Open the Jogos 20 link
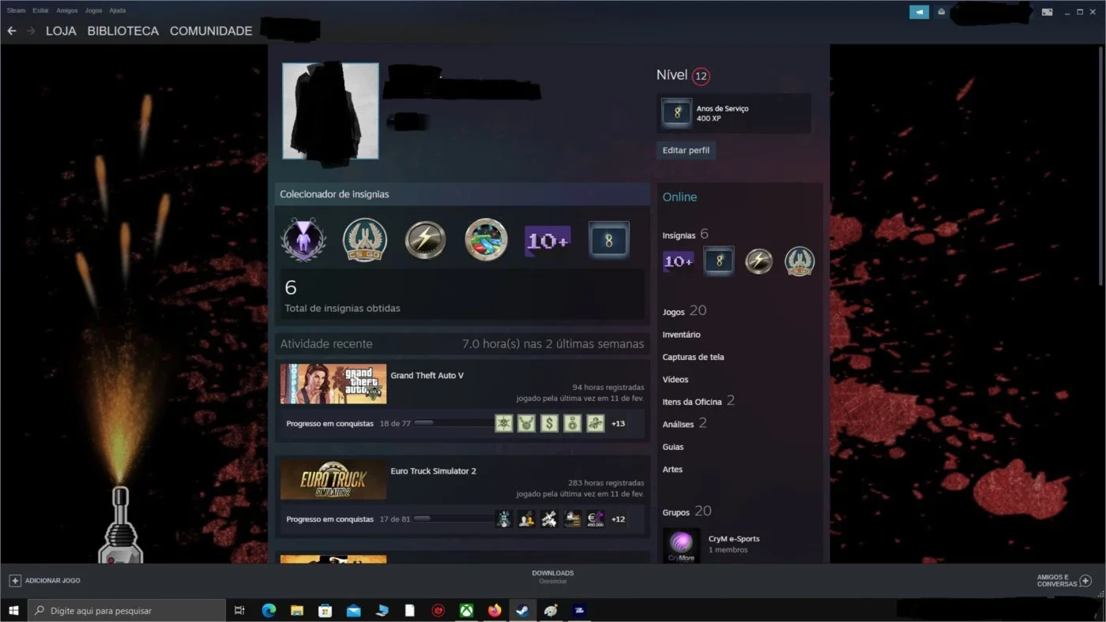 click(684, 311)
